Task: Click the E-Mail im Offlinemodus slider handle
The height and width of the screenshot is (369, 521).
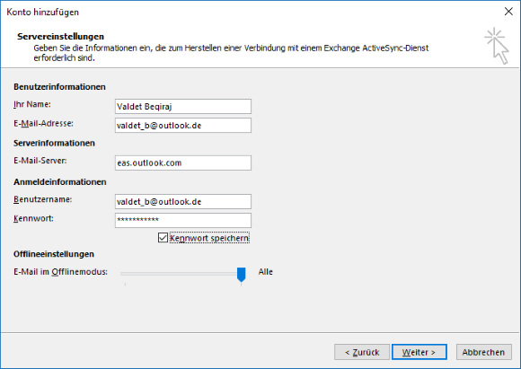Action: coord(242,275)
